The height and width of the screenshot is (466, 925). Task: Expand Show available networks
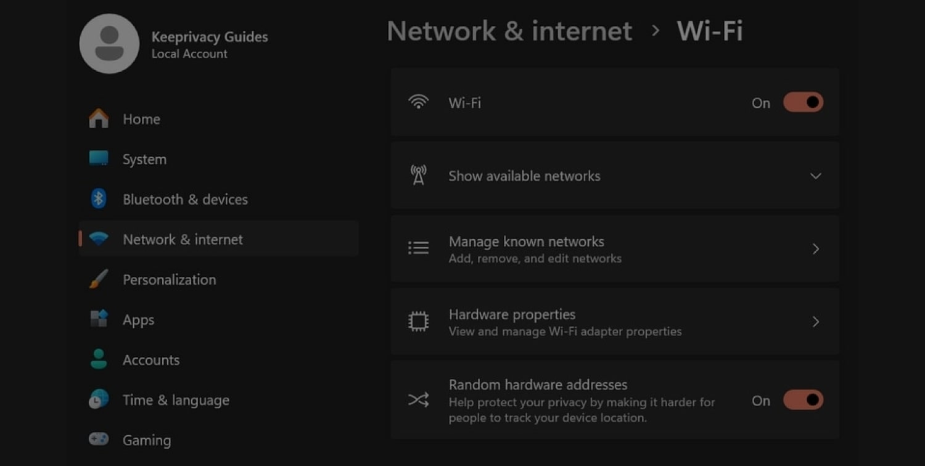coord(815,176)
